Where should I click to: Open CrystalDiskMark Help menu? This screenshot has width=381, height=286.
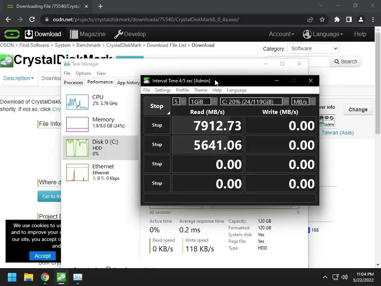point(217,90)
